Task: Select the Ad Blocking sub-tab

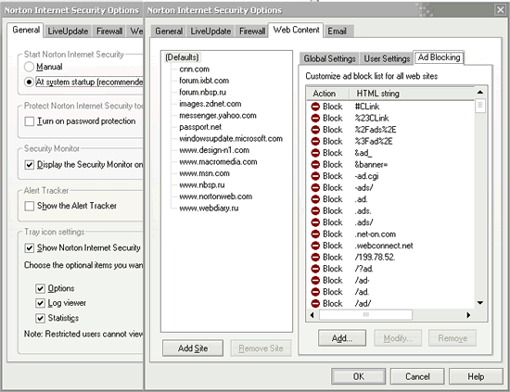Action: click(x=439, y=57)
